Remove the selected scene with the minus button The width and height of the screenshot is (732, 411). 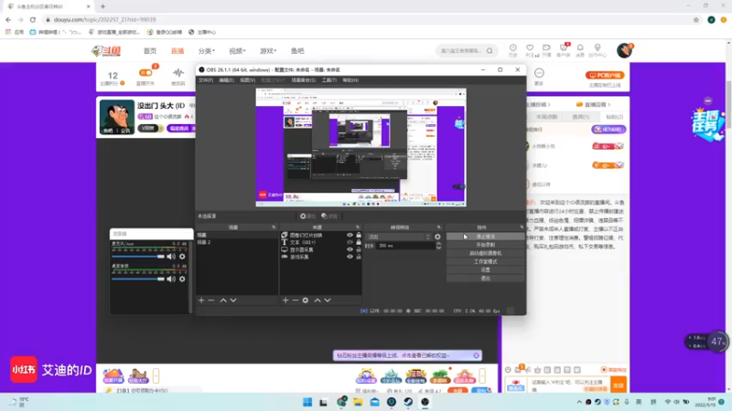pyautogui.click(x=211, y=300)
